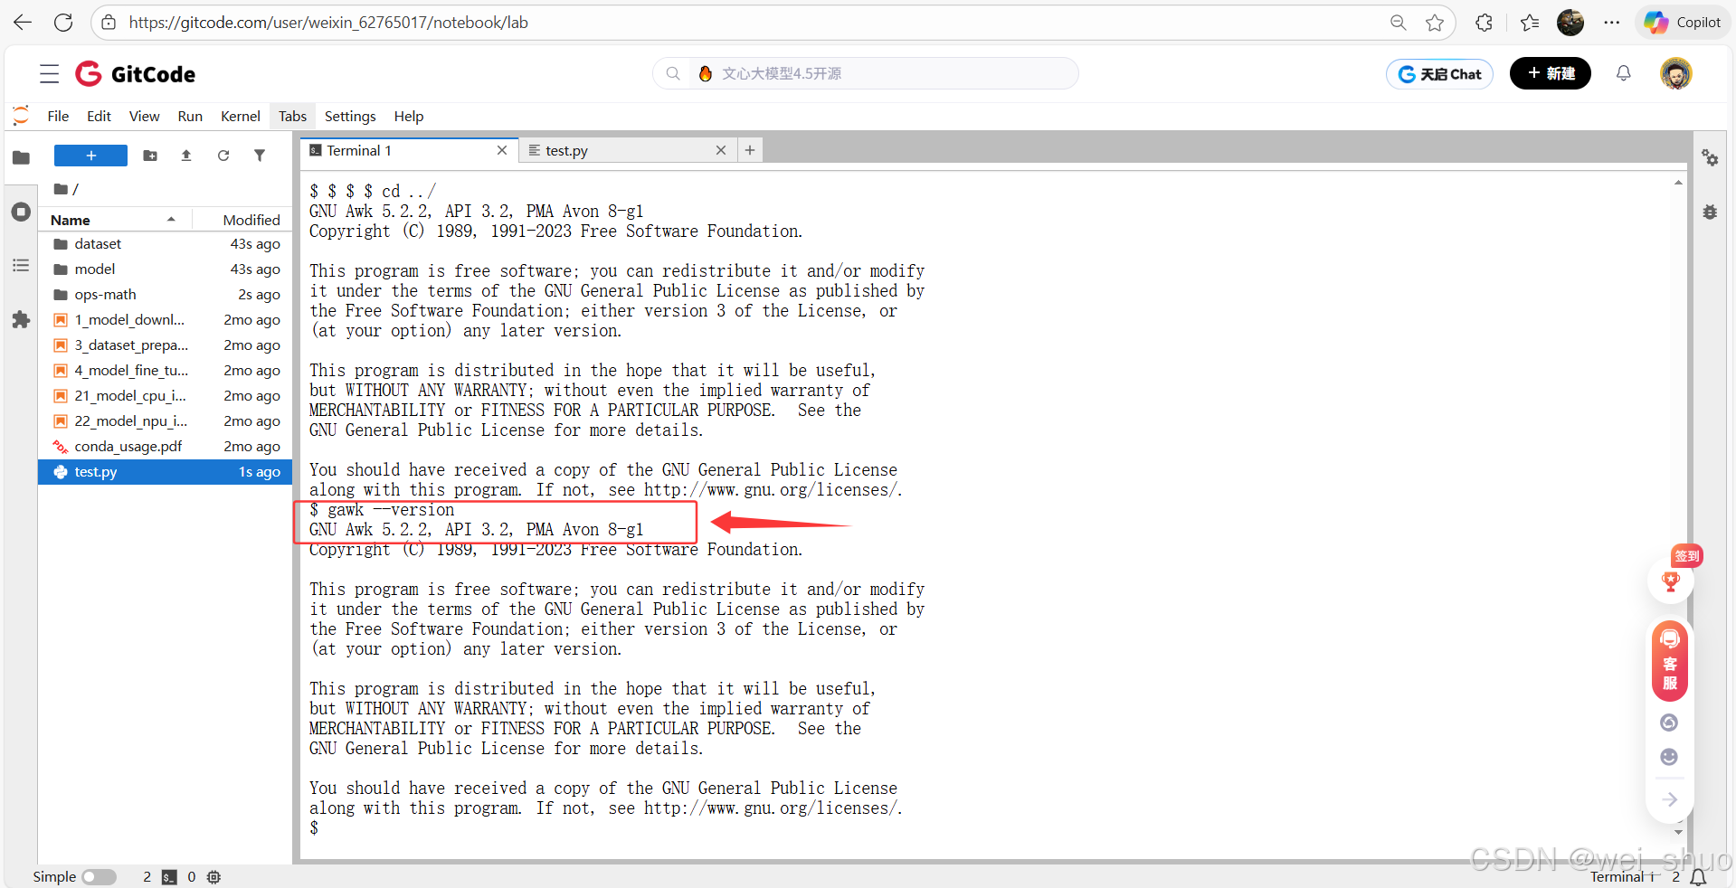Screen dimensions: 1736x888
Task: Toggle the file filter
Action: (x=260, y=156)
